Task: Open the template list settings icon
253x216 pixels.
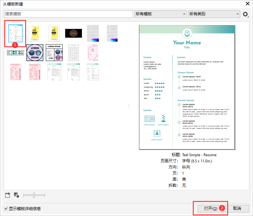Action: (17, 195)
